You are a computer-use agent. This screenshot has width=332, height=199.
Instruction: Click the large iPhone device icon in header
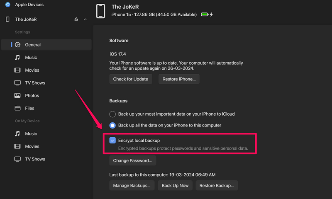click(100, 11)
